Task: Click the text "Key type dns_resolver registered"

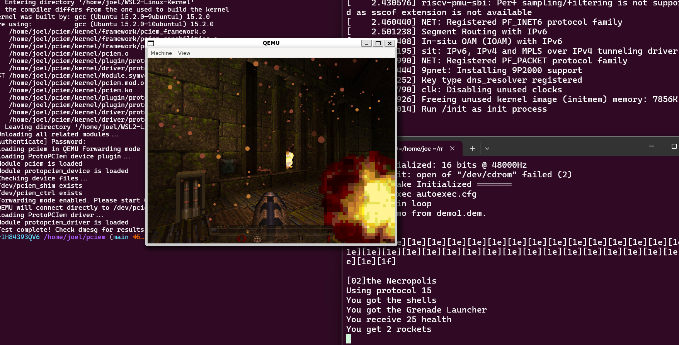Action: (x=502, y=80)
